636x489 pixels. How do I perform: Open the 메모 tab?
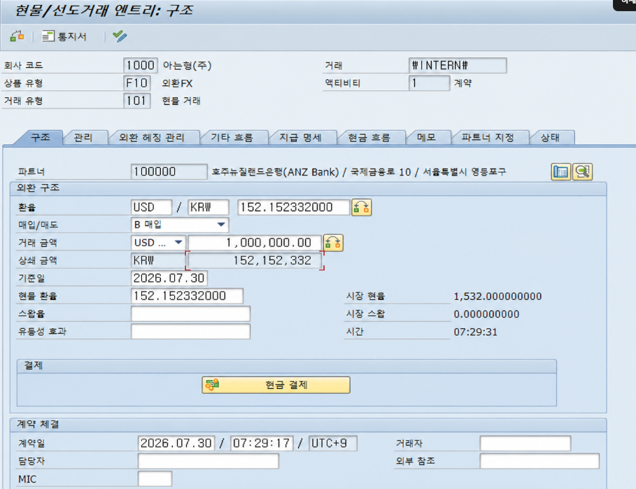pos(426,137)
